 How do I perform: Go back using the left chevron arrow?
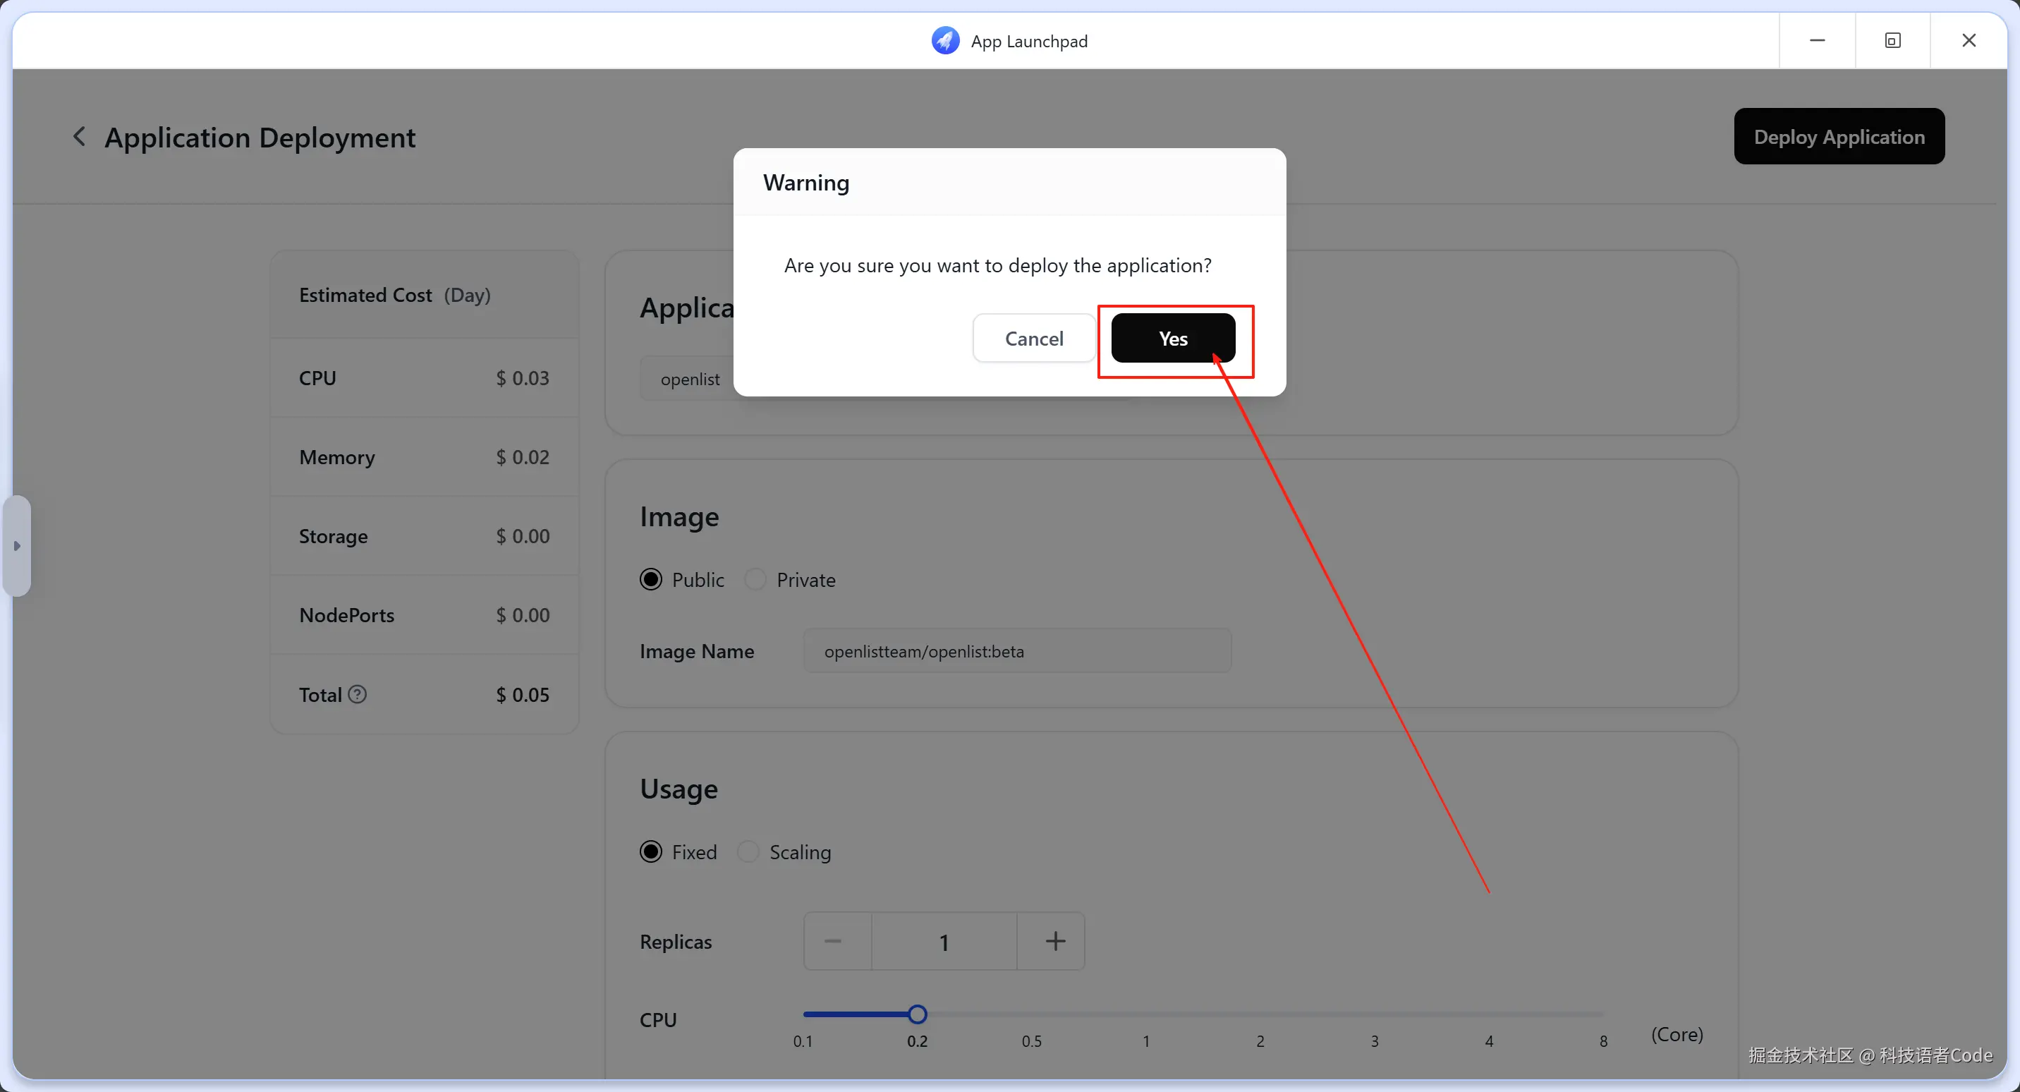79,137
